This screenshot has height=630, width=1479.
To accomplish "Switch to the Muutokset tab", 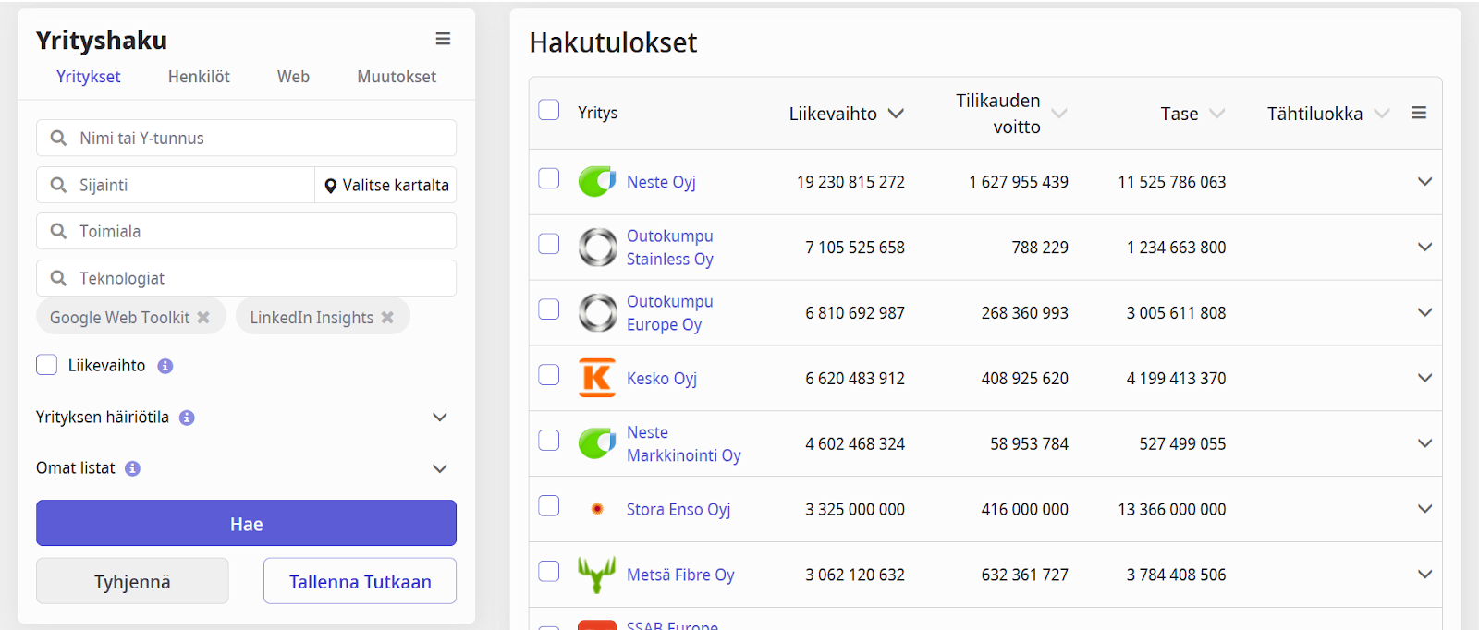I will [397, 77].
